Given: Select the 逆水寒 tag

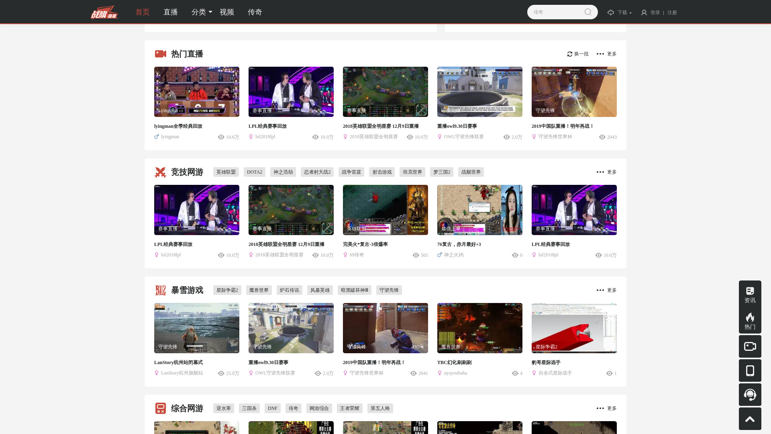Looking at the screenshot, I should 224,408.
